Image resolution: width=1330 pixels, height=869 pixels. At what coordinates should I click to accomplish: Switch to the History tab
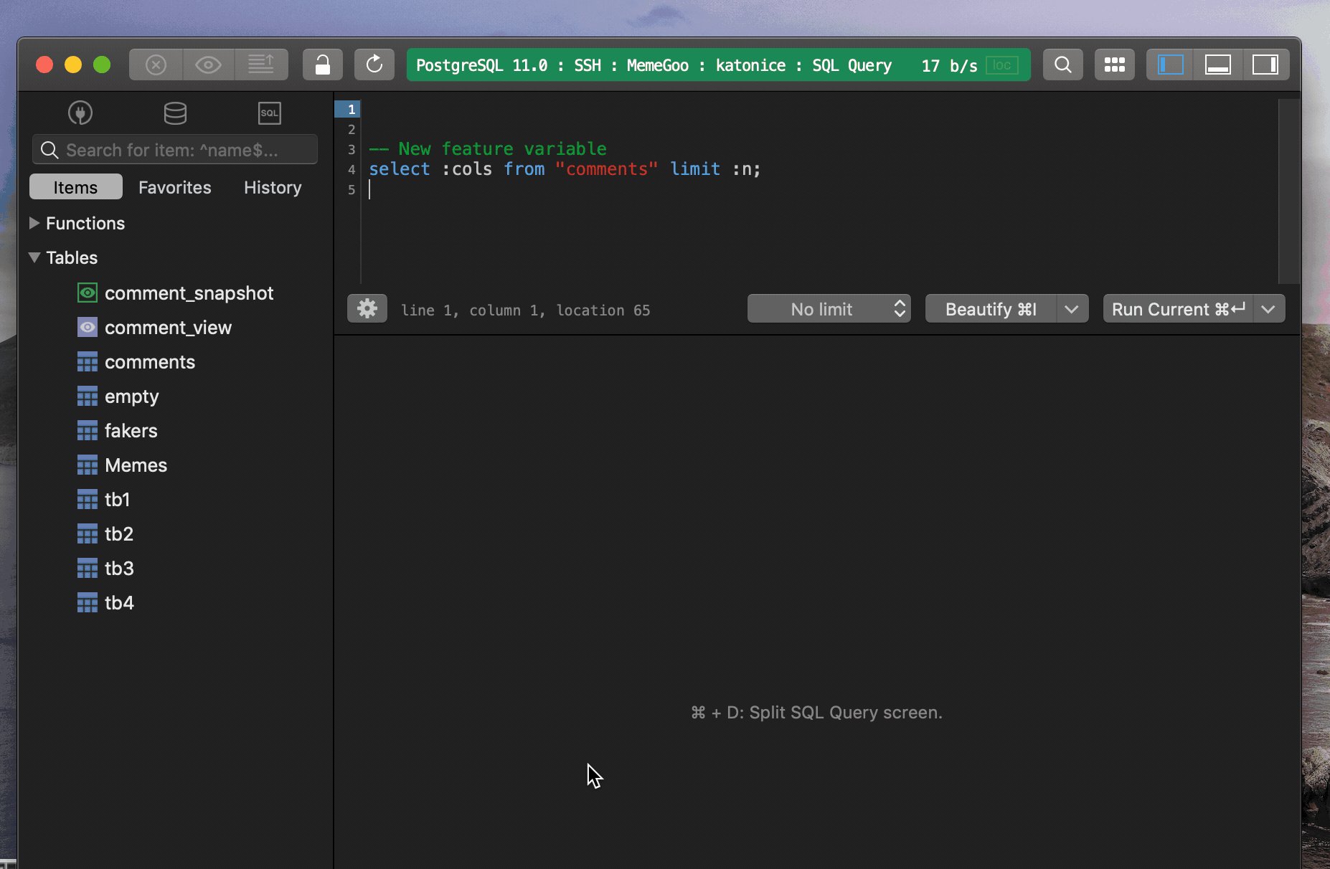(272, 187)
